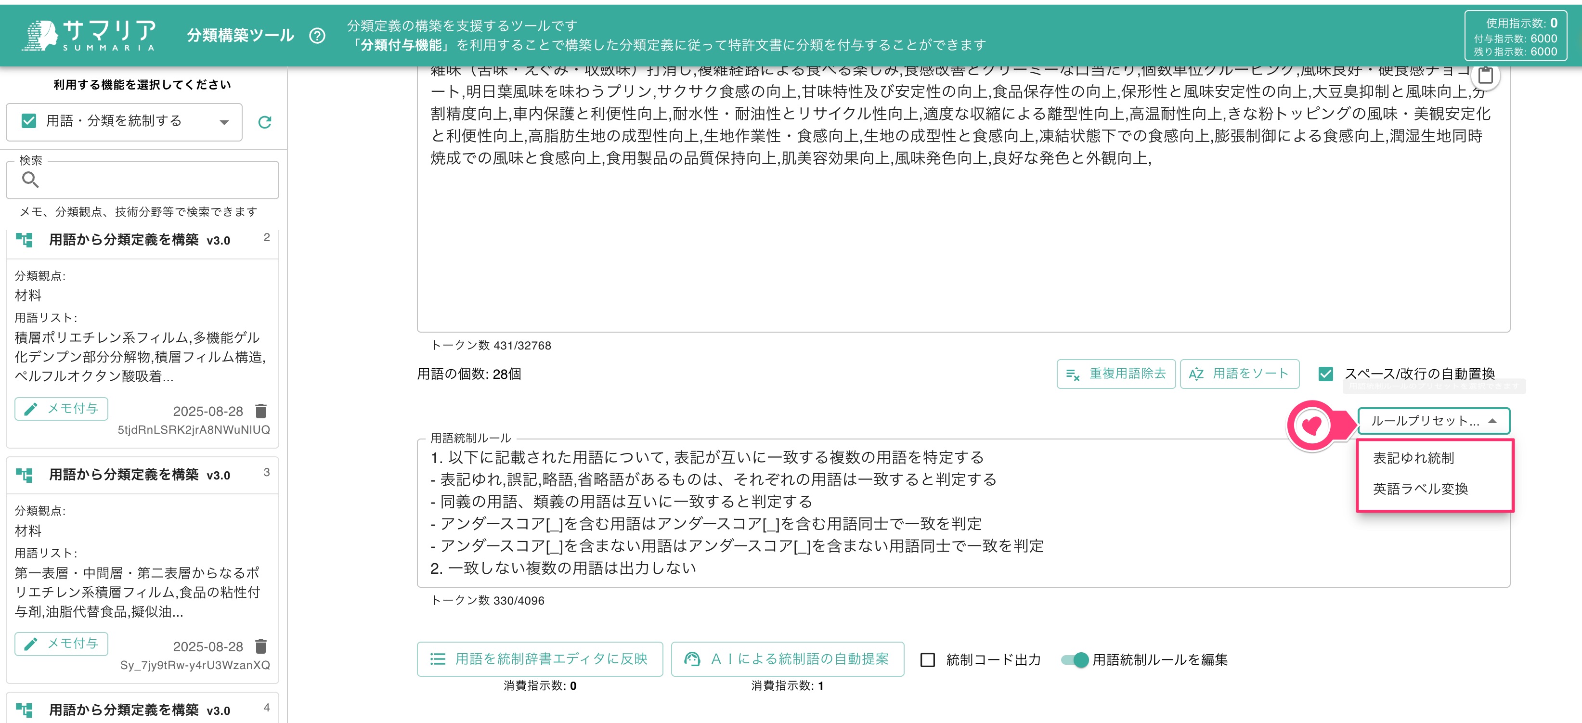Collapse the ルールプリセット dropdown
This screenshot has width=1582, height=723.
[x=1433, y=421]
